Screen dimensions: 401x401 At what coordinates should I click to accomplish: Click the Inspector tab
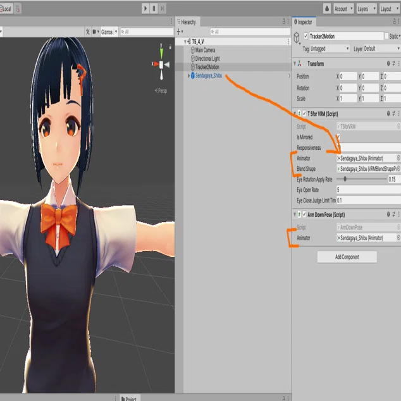tap(304, 22)
